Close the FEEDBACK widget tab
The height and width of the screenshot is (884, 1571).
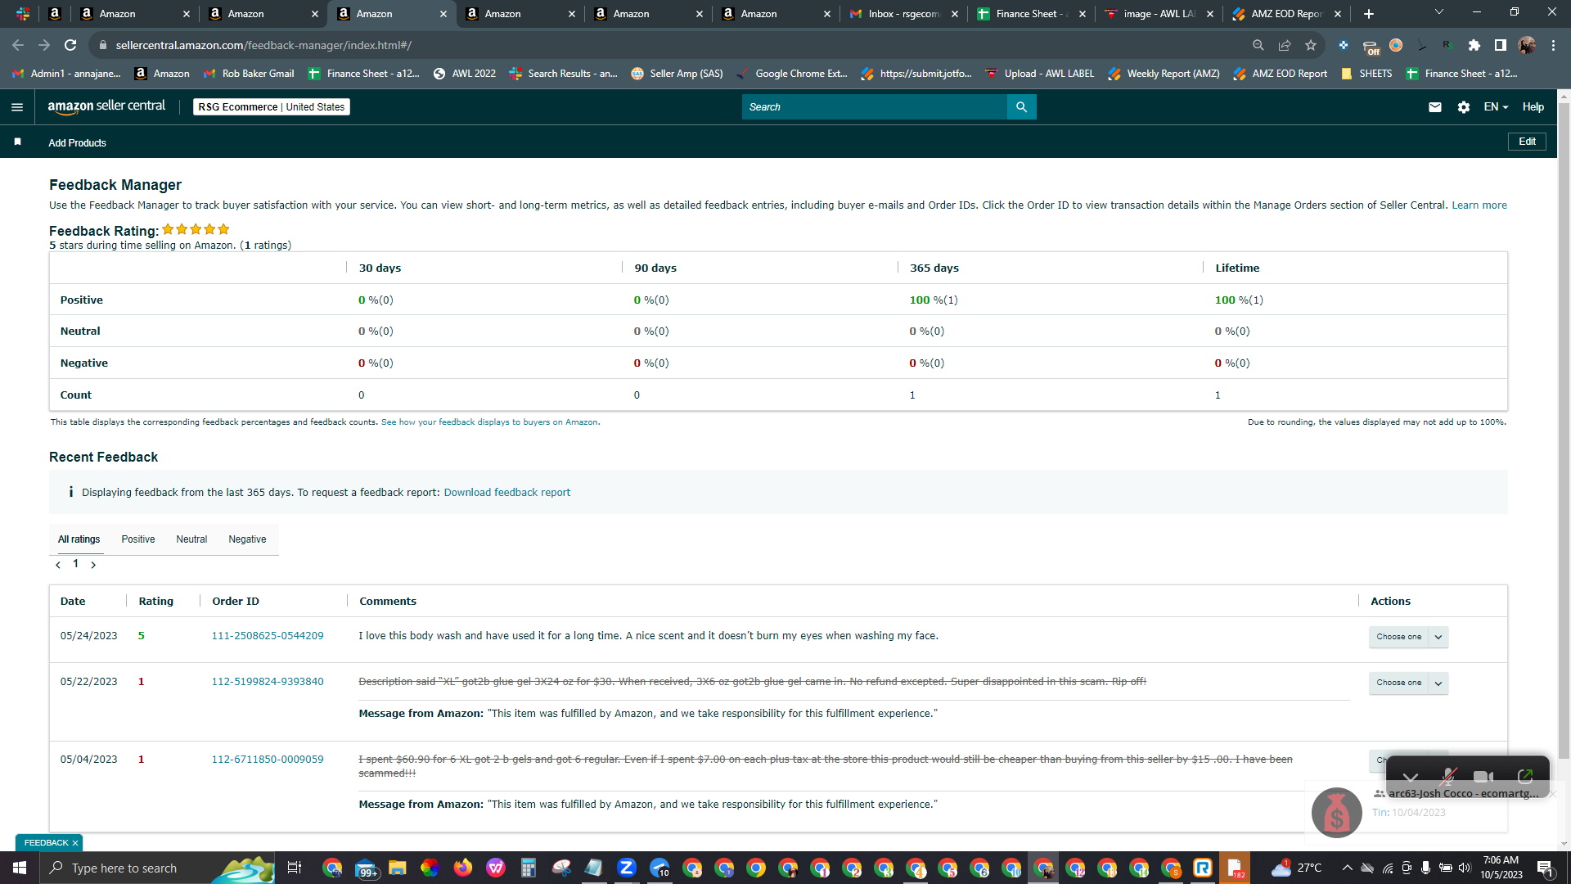[75, 843]
